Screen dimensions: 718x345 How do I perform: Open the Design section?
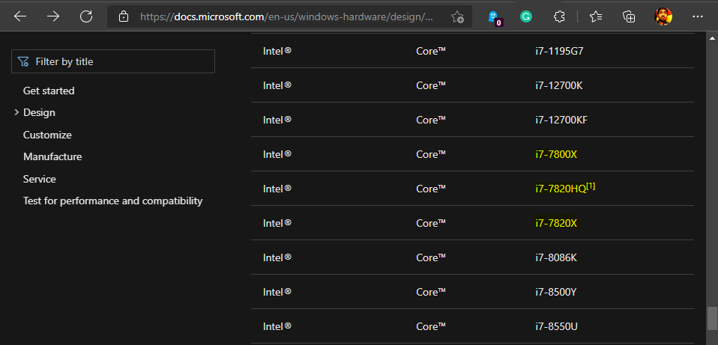point(39,112)
